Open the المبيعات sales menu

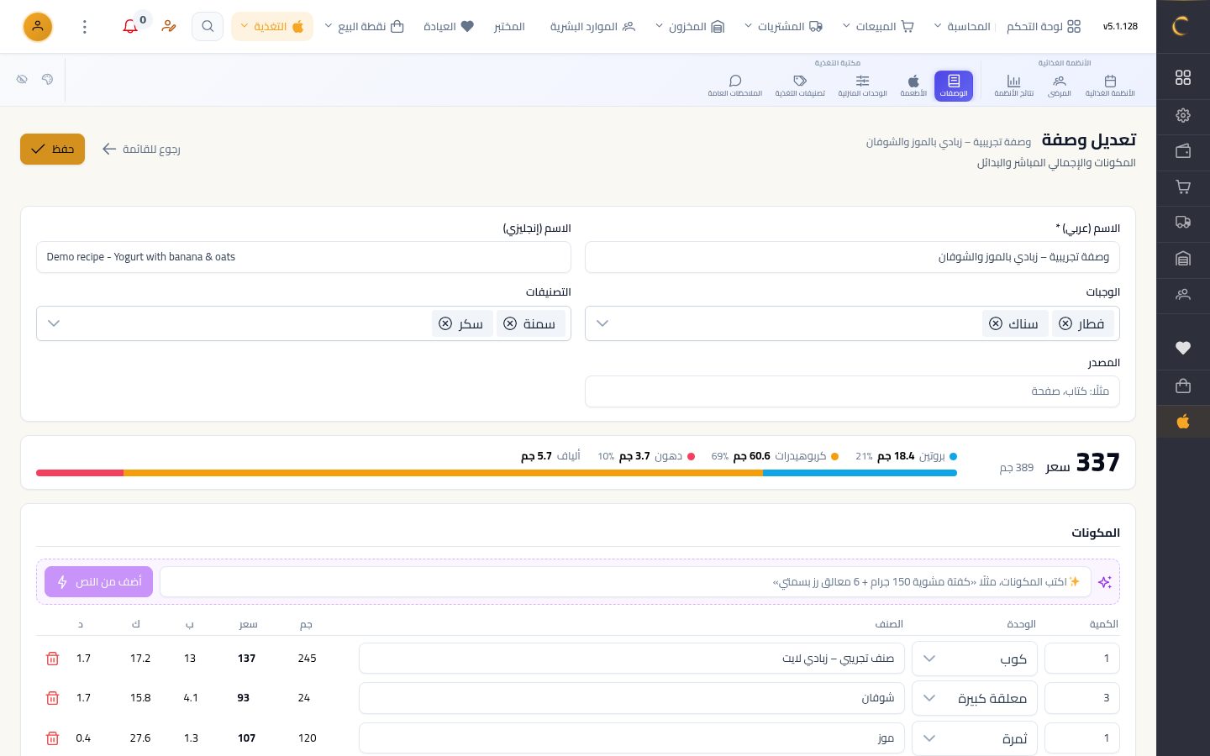[x=877, y=27]
